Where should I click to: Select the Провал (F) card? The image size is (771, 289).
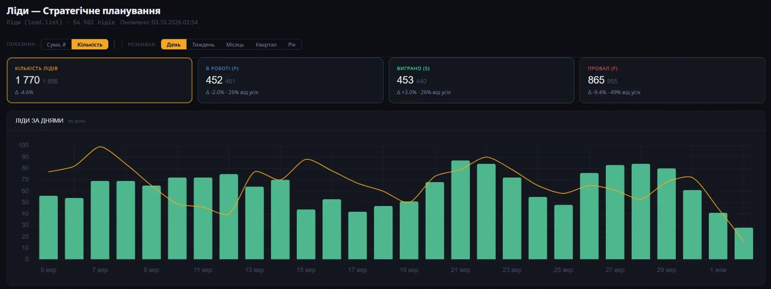[x=673, y=80]
